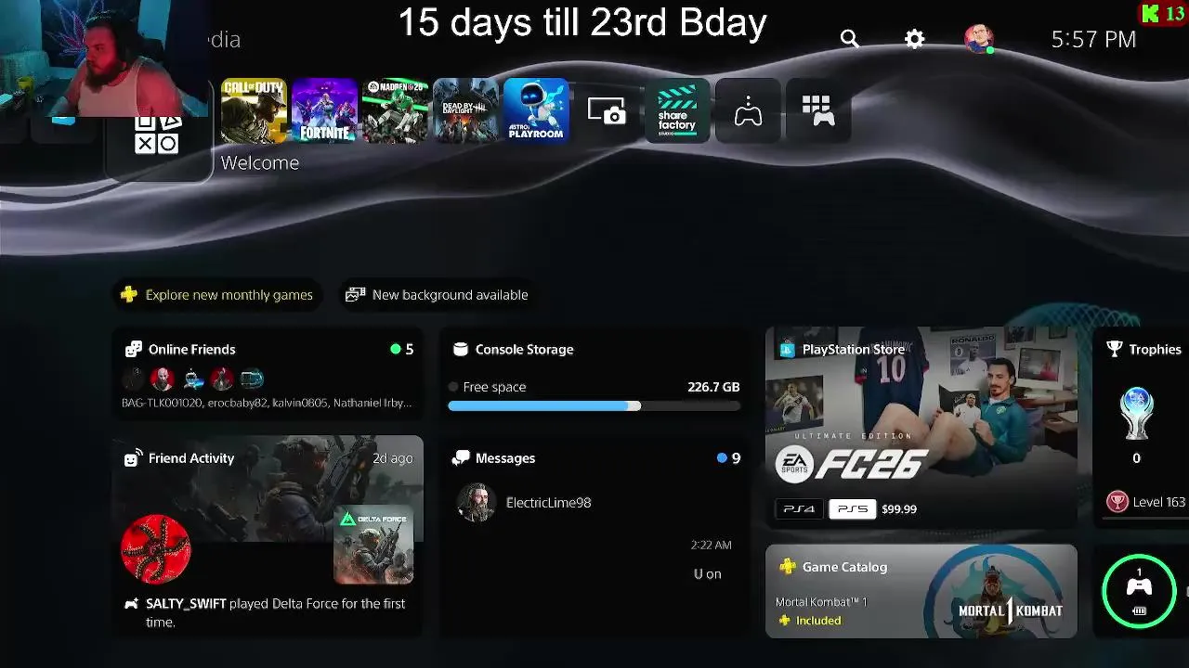Image resolution: width=1189 pixels, height=668 pixels.
Task: Open the FC26 Ultimate Edition store banner
Action: click(x=921, y=428)
